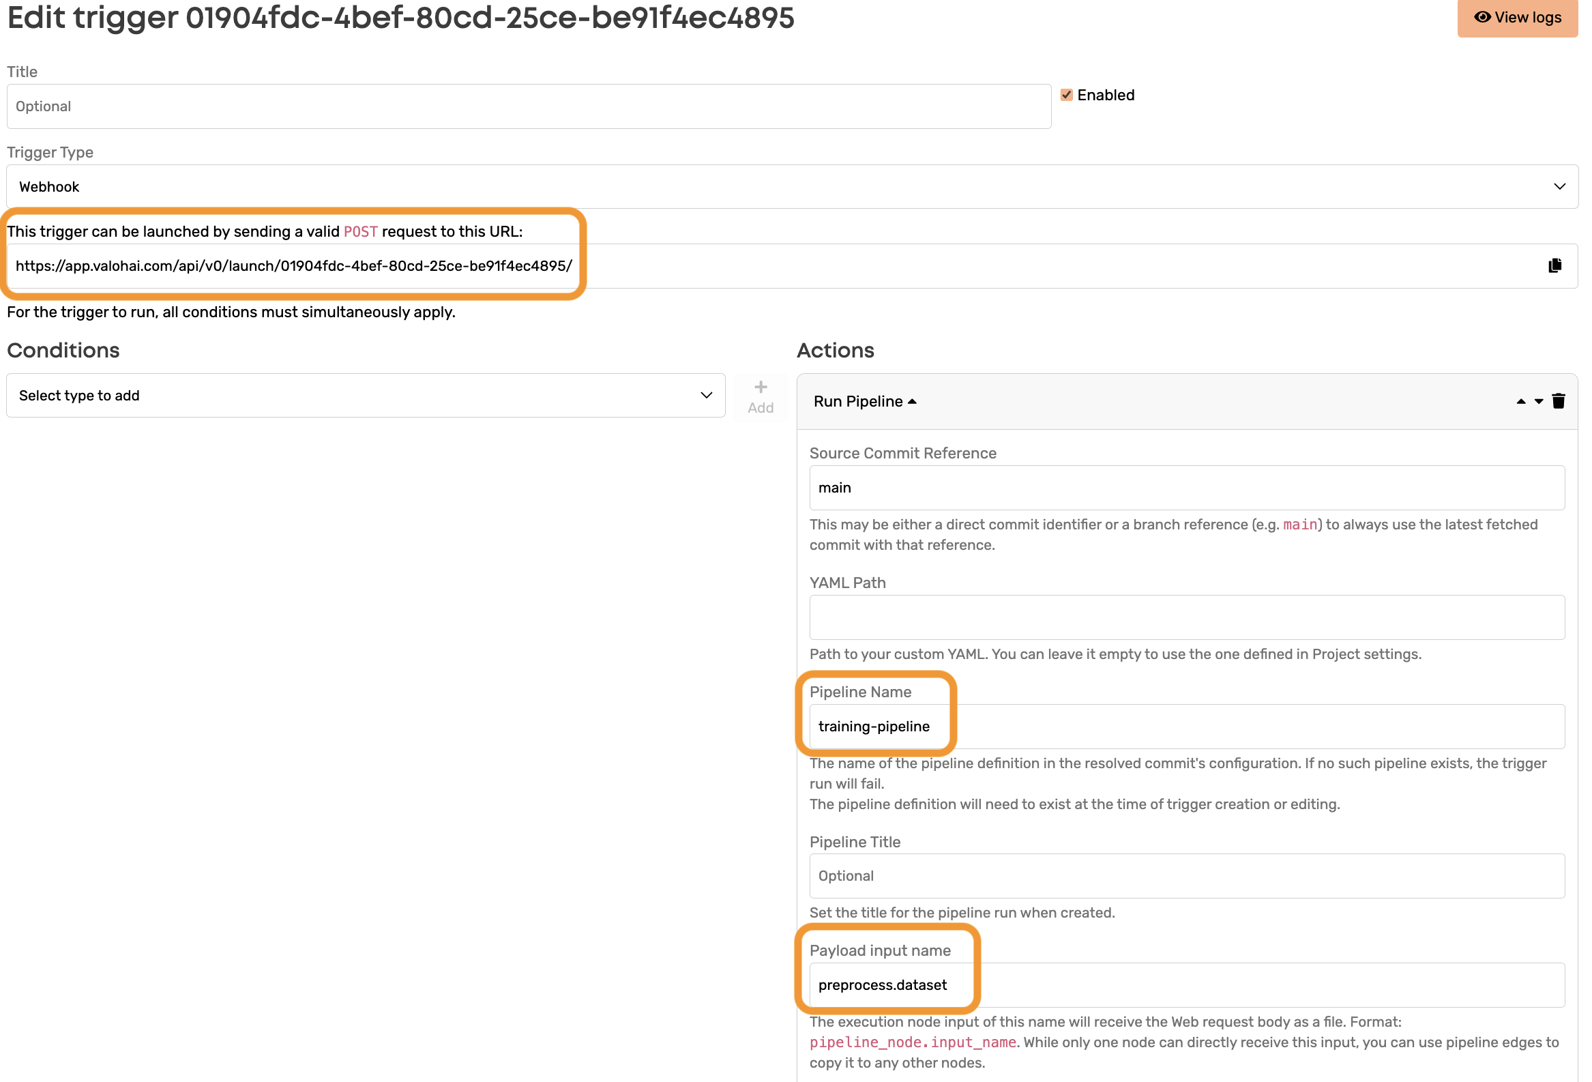The width and height of the screenshot is (1592, 1082).
Task: Click the empty YAML Path field
Action: pos(1185,617)
